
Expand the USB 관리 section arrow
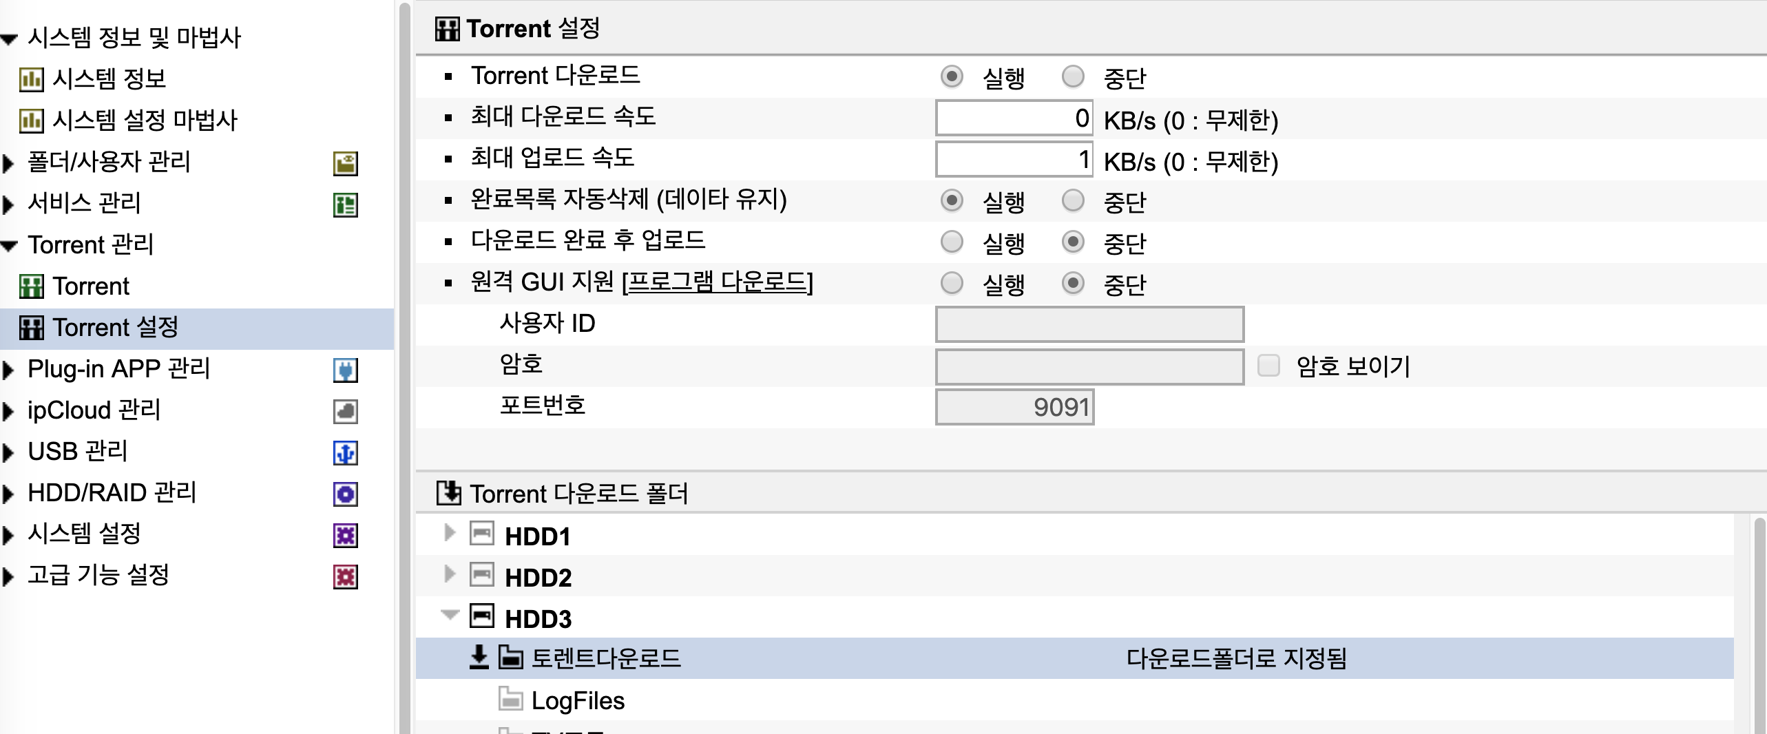pos(8,452)
